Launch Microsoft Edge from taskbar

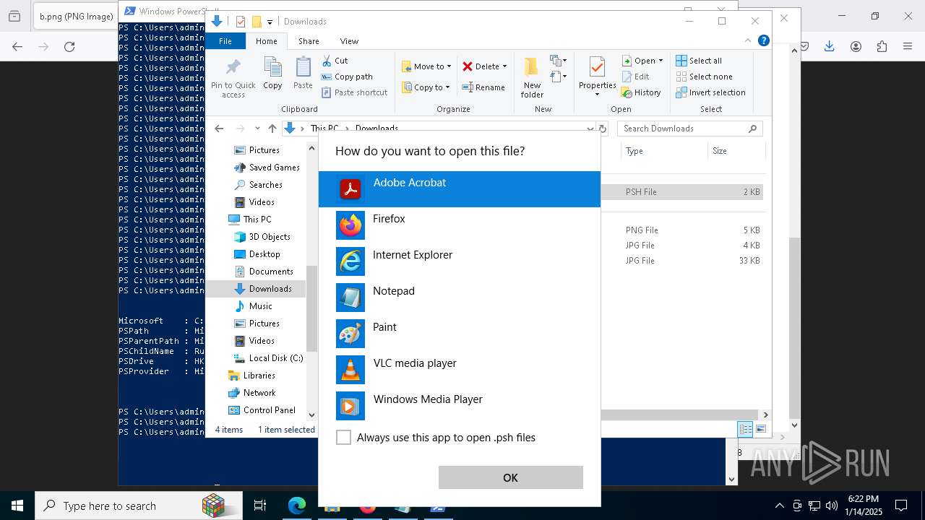point(297,506)
